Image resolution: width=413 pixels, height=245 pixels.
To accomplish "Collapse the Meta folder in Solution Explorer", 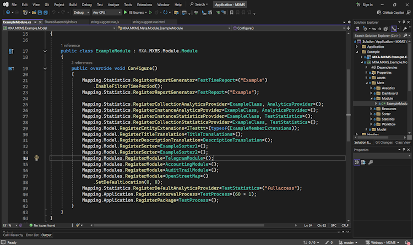I will (x=366, y=83).
